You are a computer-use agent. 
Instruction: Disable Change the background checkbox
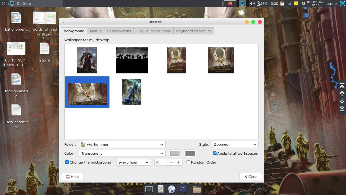(67, 162)
